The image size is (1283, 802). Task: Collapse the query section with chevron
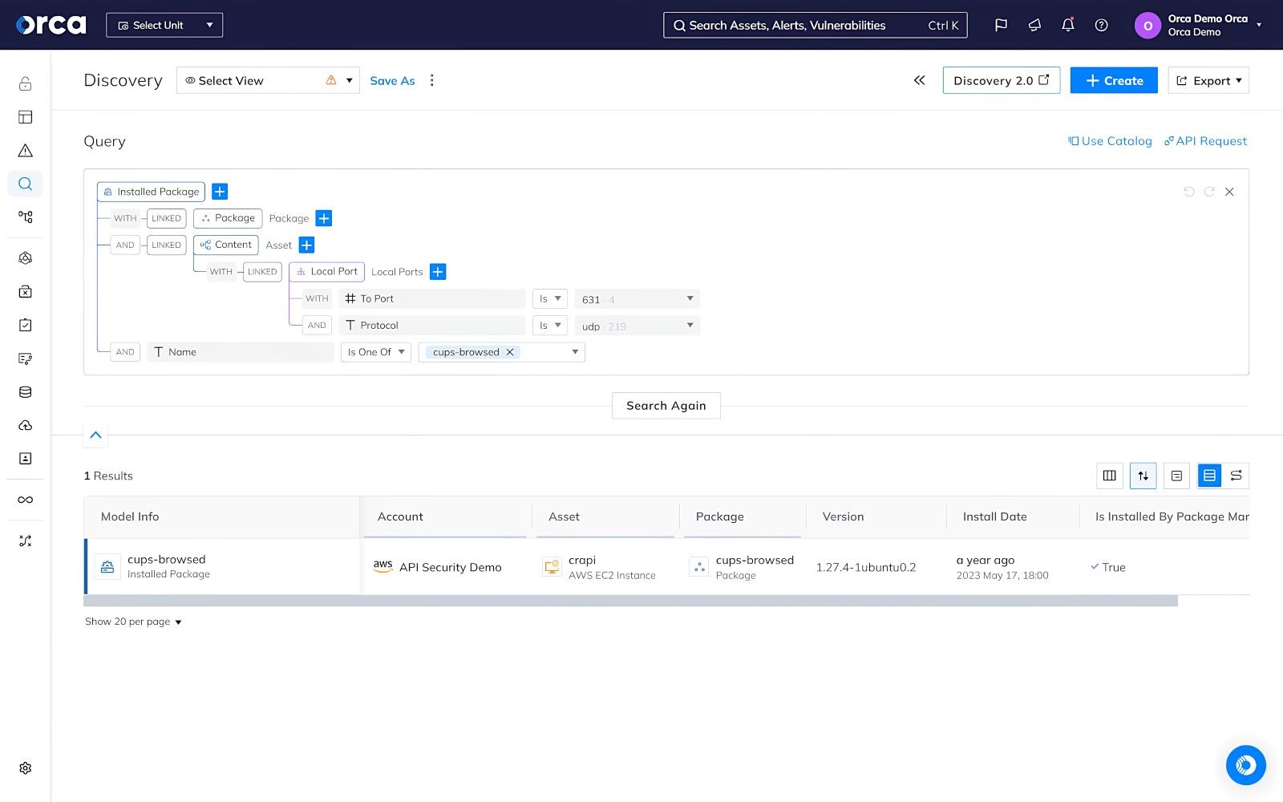[x=95, y=435]
